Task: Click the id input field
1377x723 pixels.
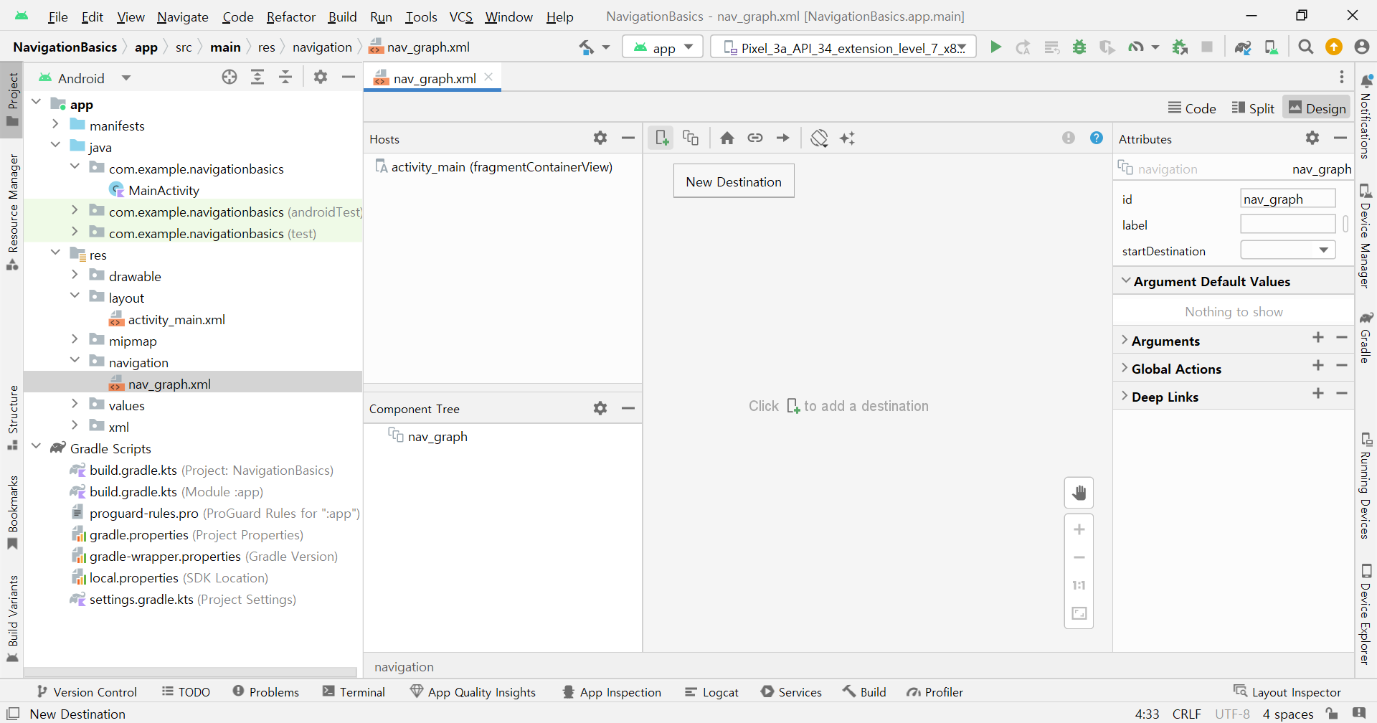Action: [x=1288, y=199]
